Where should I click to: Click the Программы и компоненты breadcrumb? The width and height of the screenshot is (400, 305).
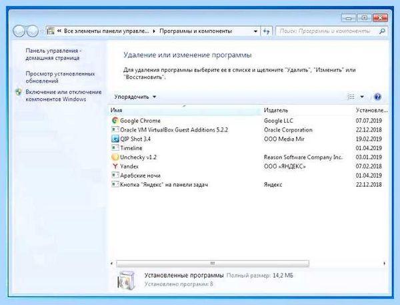pyautogui.click(x=195, y=31)
